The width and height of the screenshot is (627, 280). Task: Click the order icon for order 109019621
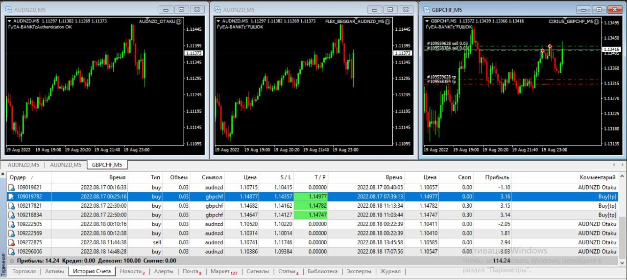[11, 187]
